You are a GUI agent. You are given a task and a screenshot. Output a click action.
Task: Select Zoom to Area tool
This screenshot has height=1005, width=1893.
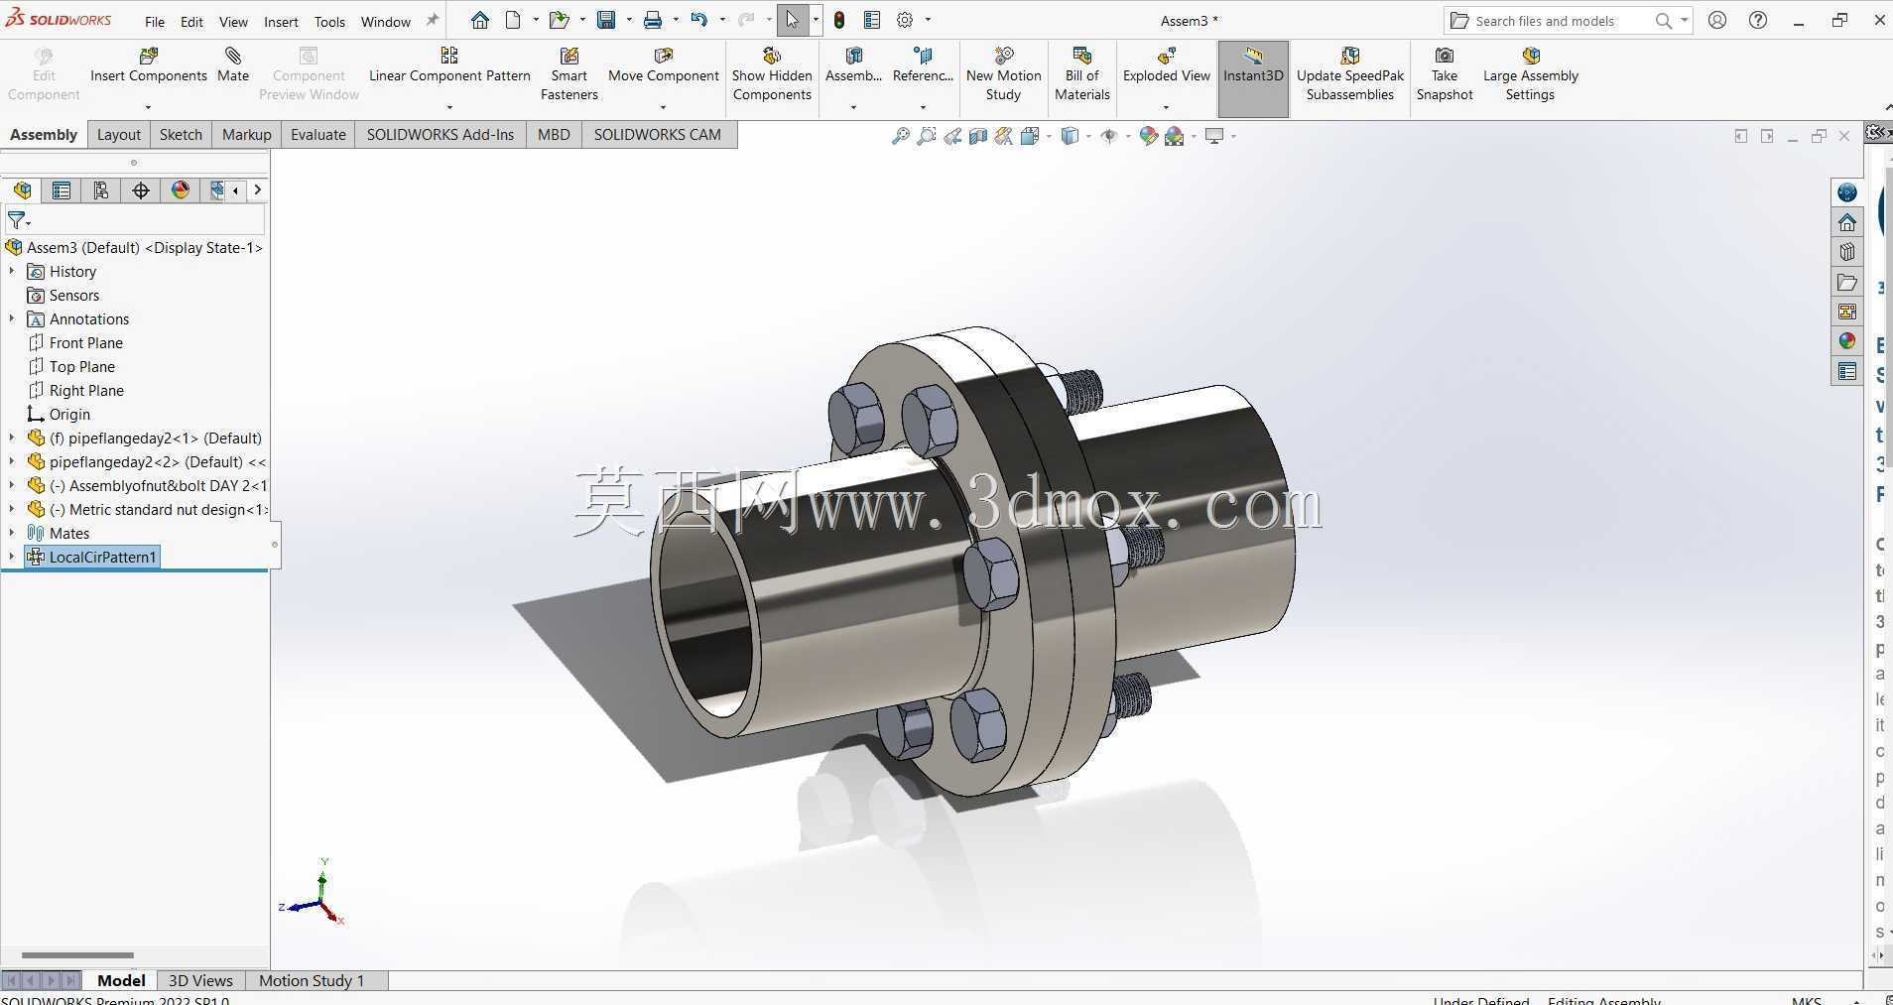coord(927,136)
